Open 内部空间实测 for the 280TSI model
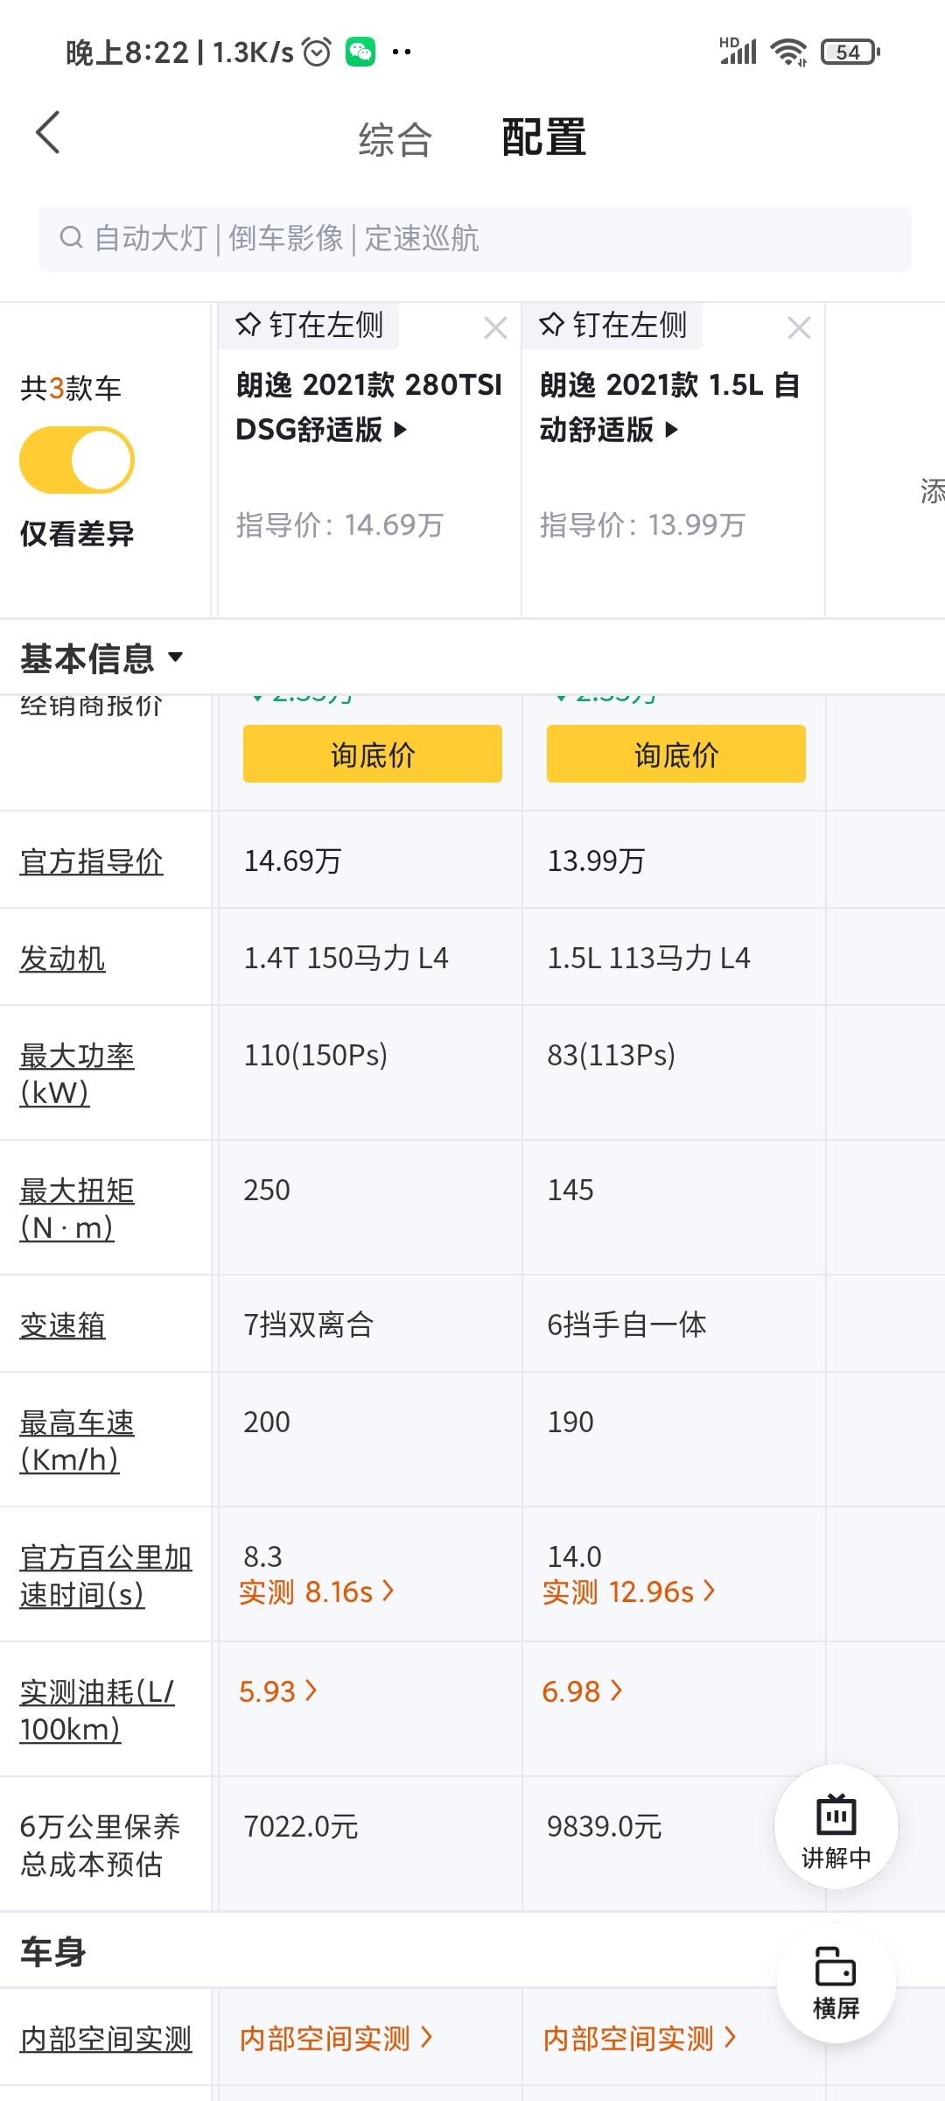945x2101 pixels. point(336,2039)
